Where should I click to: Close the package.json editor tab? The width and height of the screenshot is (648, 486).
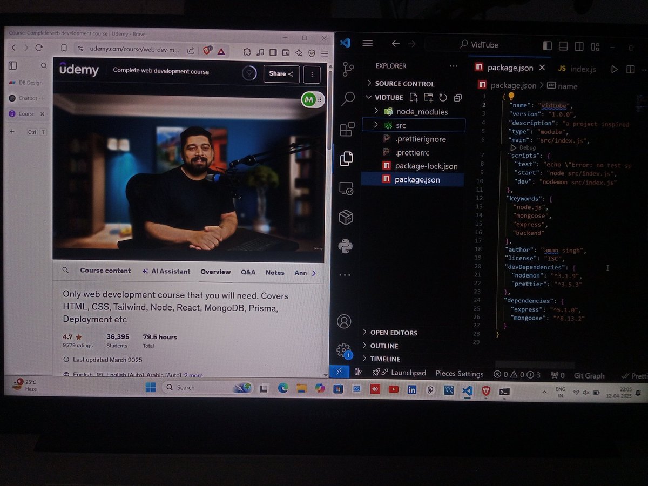(542, 67)
